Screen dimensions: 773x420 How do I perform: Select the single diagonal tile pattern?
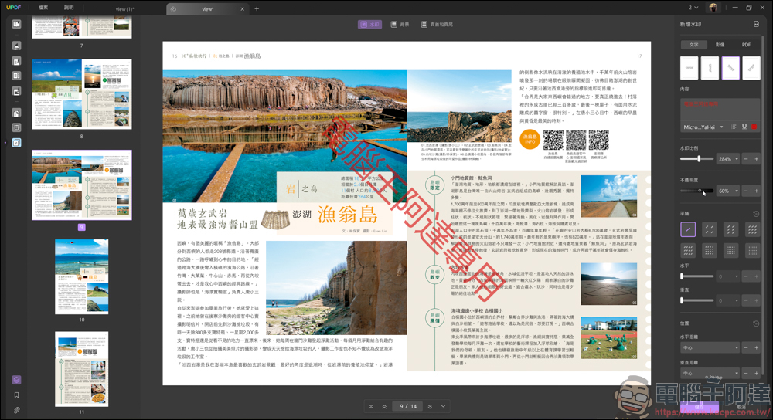click(x=688, y=229)
